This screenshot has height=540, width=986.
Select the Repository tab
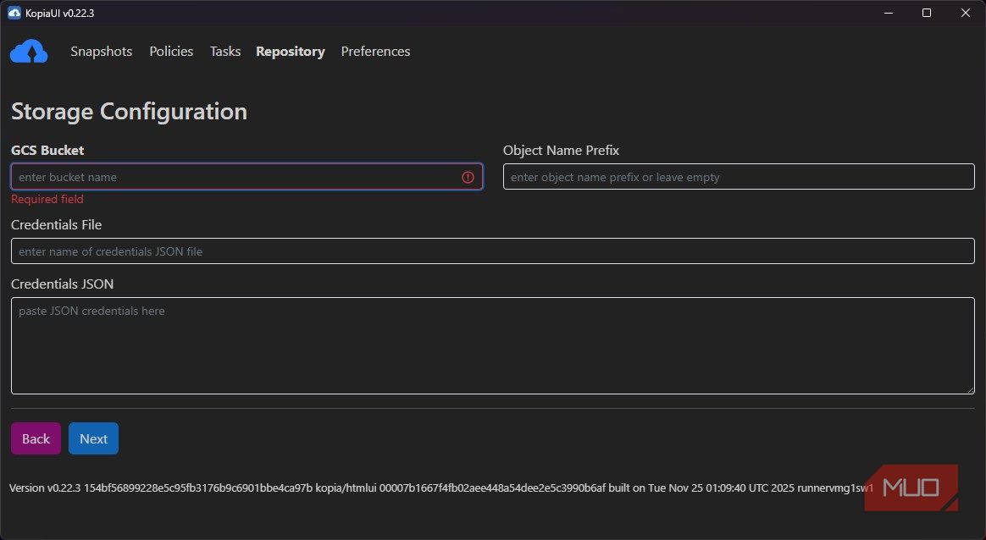click(x=291, y=52)
